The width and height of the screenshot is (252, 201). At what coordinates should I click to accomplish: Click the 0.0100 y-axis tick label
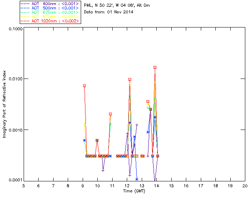tap(14, 79)
